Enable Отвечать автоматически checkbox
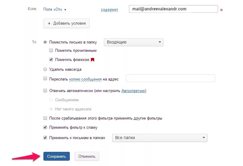This screenshot has height=166, width=243. click(x=45, y=91)
